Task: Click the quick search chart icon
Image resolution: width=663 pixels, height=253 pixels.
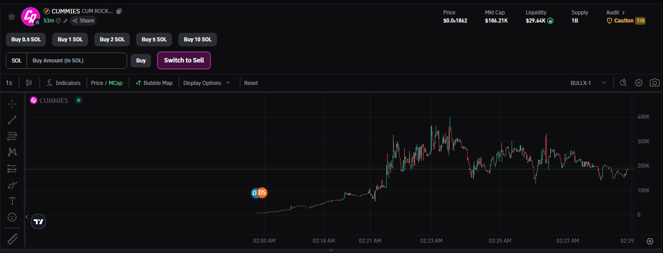Action: (623, 83)
